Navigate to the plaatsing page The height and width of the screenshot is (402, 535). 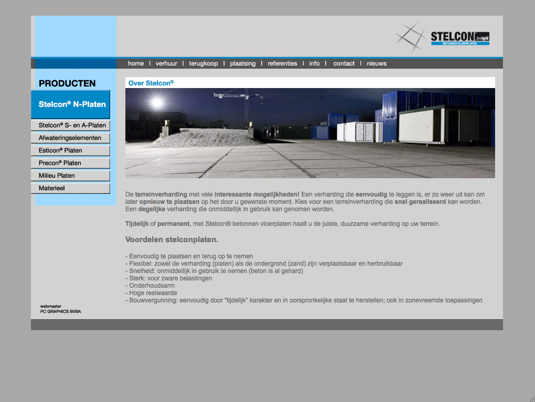pos(243,63)
